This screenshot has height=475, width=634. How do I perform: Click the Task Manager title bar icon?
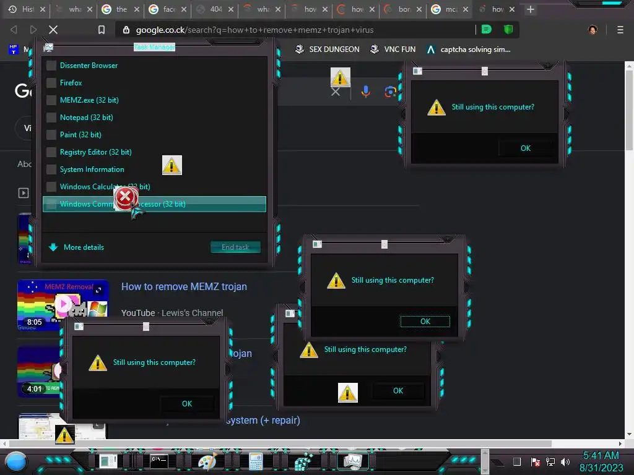[x=48, y=48]
